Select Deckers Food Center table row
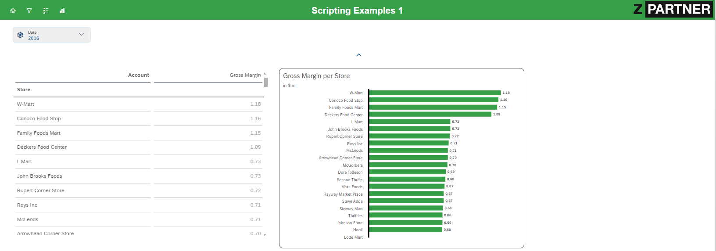Image resolution: width=716 pixels, height=251 pixels. point(139,147)
